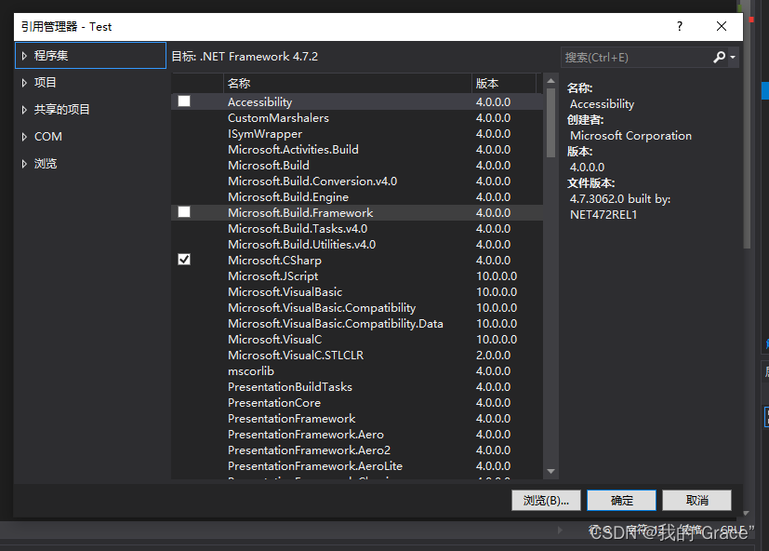Image resolution: width=769 pixels, height=551 pixels.
Task: Click version 2.0.0.0 of Microsoft.VisualC.STLCLR
Action: pyautogui.click(x=494, y=355)
